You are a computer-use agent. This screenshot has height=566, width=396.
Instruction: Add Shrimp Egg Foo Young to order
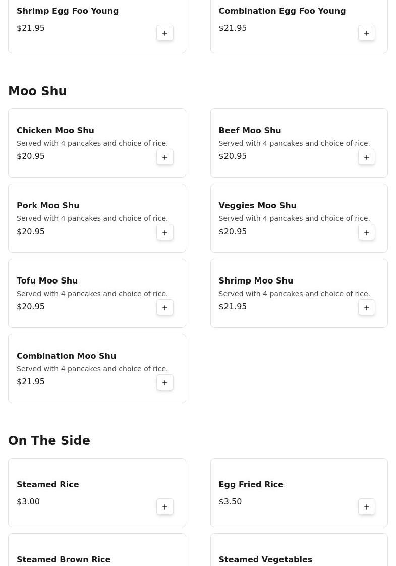pos(165,33)
